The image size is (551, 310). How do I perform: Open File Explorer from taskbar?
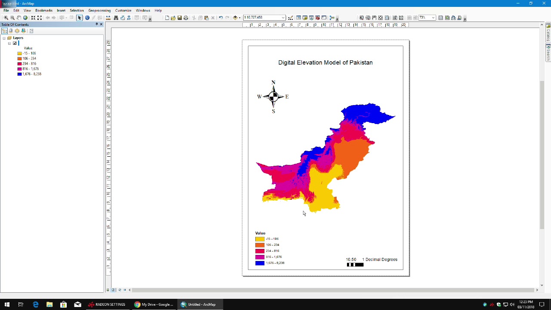[50, 304]
